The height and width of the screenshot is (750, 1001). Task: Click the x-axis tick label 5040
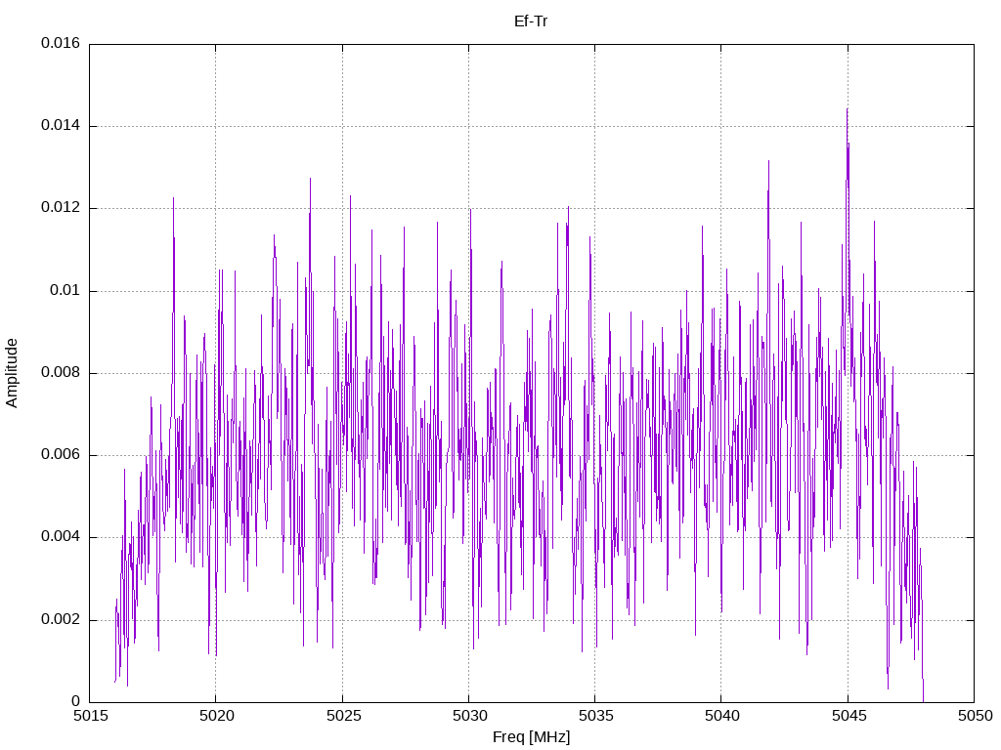[722, 716]
